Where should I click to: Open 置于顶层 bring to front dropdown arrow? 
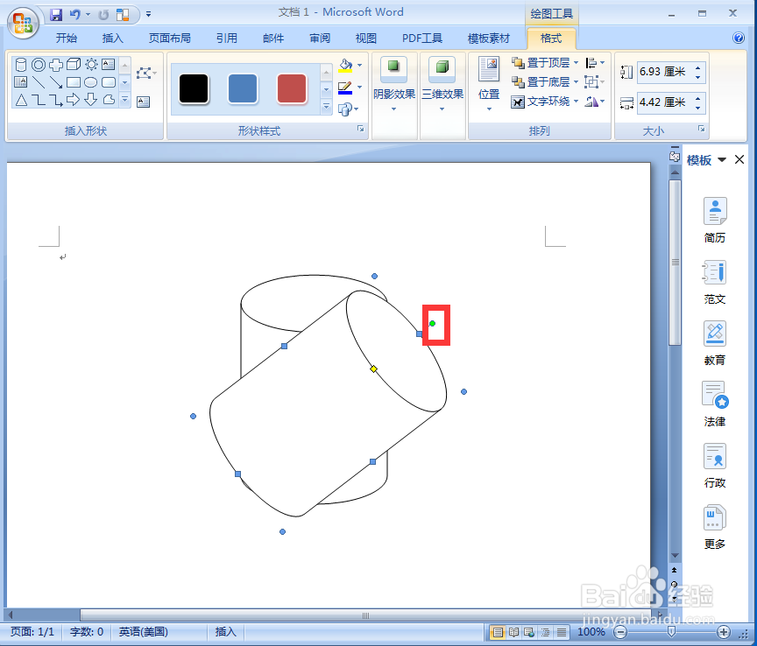pos(577,63)
